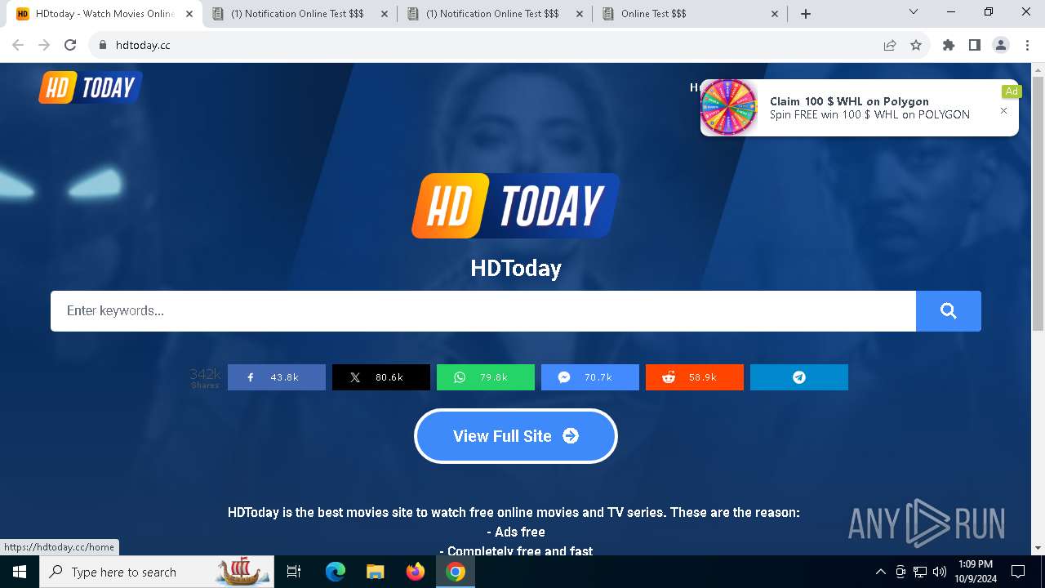Click the large HD Today center logo
Screen dimensions: 1045x588
click(x=515, y=206)
